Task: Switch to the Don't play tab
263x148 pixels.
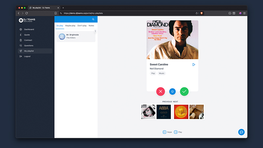Action: 82,25
